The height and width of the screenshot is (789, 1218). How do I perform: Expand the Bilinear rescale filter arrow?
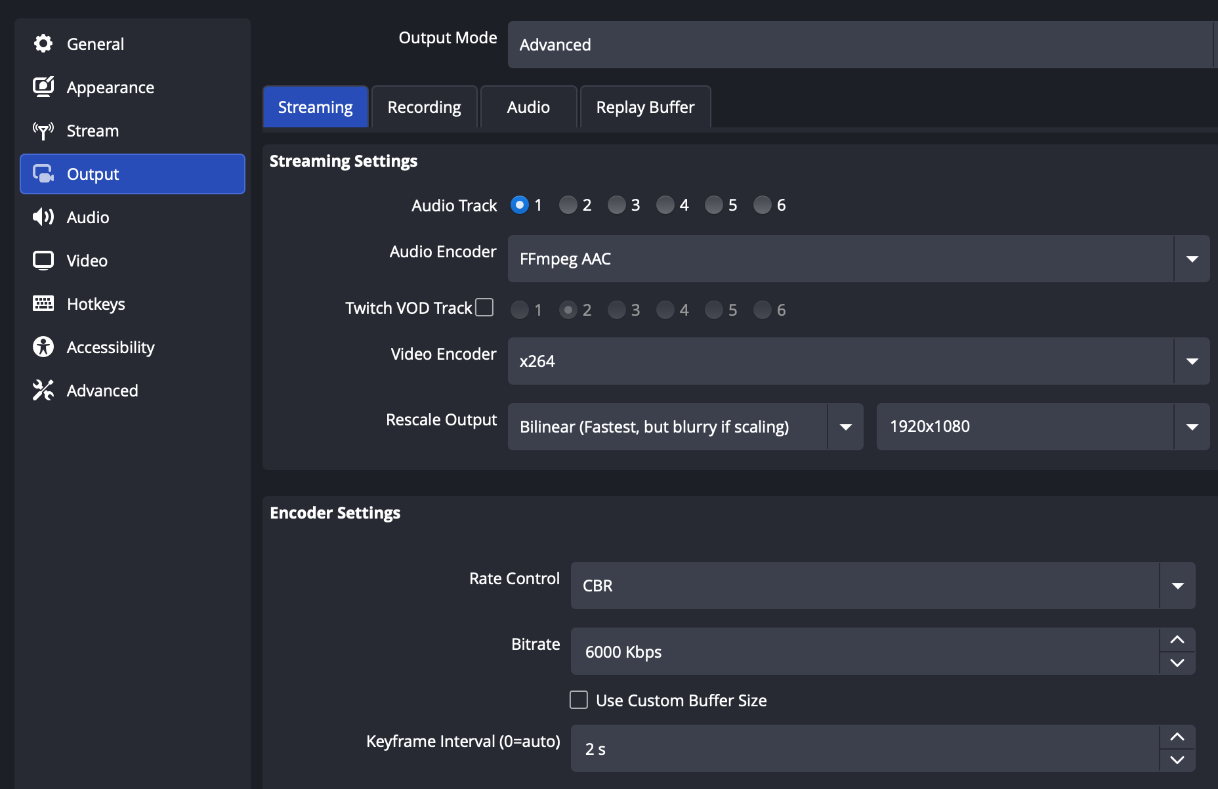coord(846,427)
